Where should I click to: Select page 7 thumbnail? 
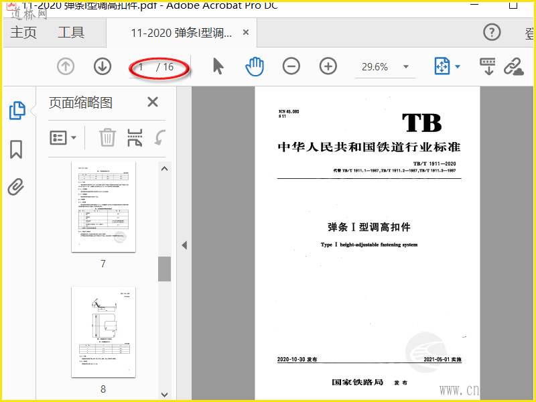tap(103, 206)
